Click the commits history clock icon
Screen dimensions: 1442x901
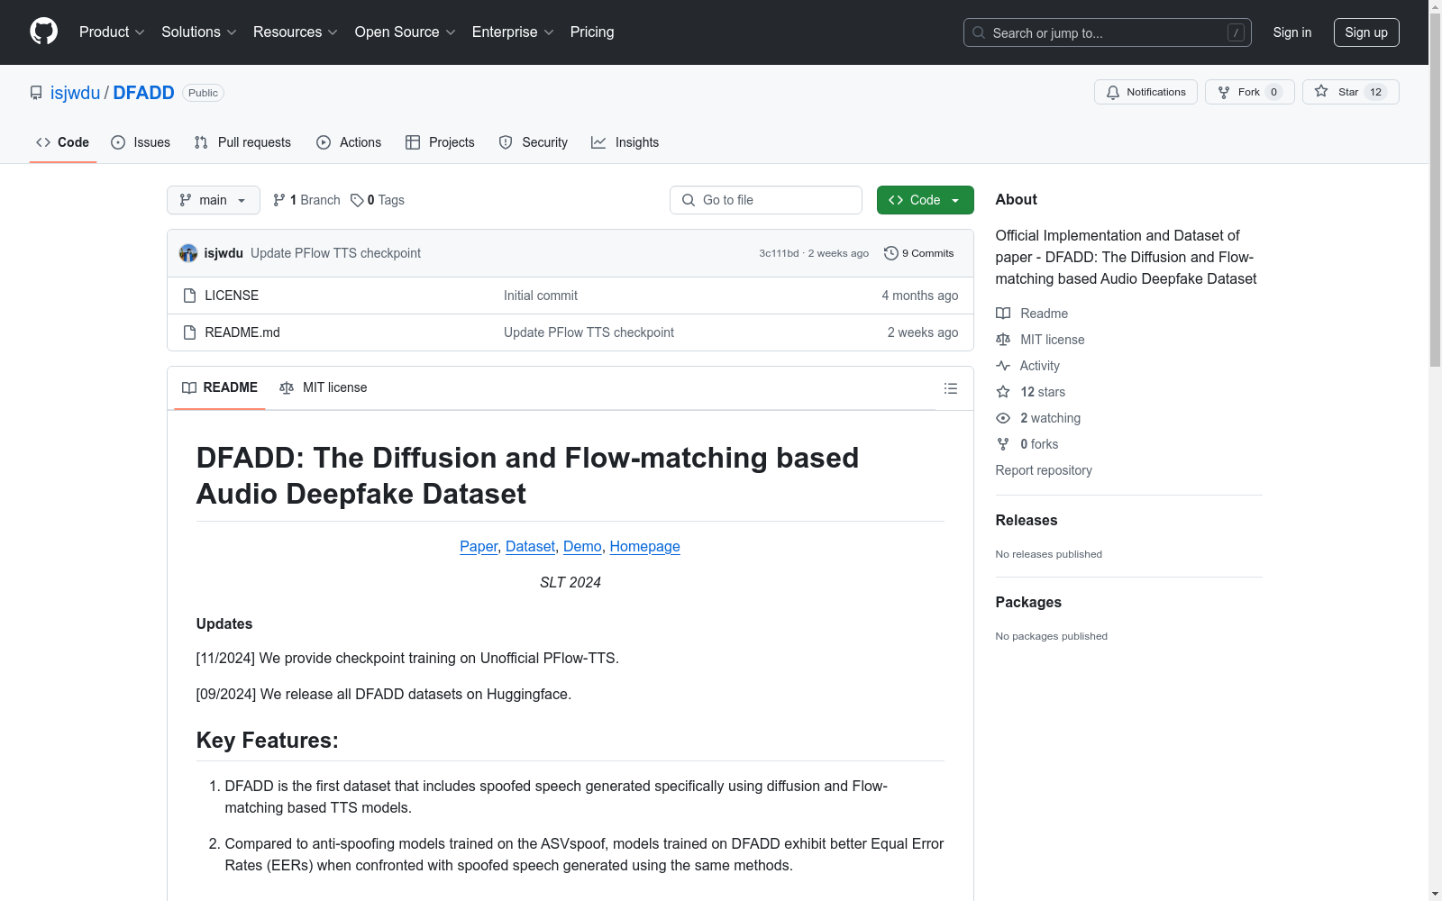pos(891,253)
